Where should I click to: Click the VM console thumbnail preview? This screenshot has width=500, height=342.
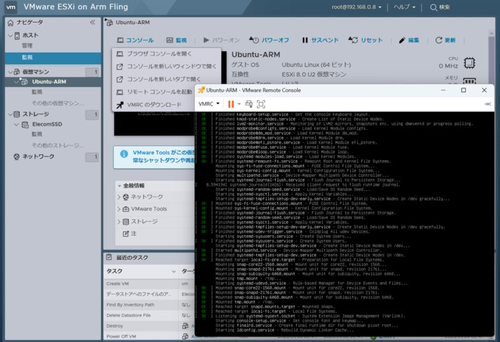[x=154, y=124]
